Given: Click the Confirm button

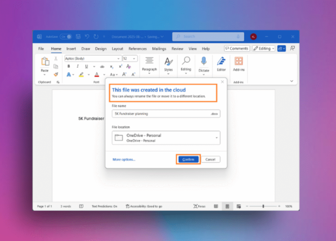Looking at the screenshot, I should [x=188, y=159].
